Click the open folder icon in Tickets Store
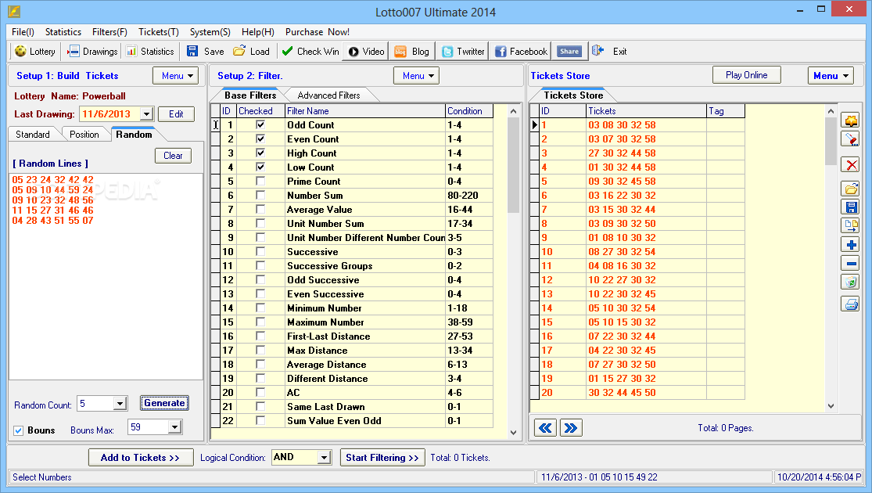Viewport: 872px width, 493px height. tap(850, 189)
